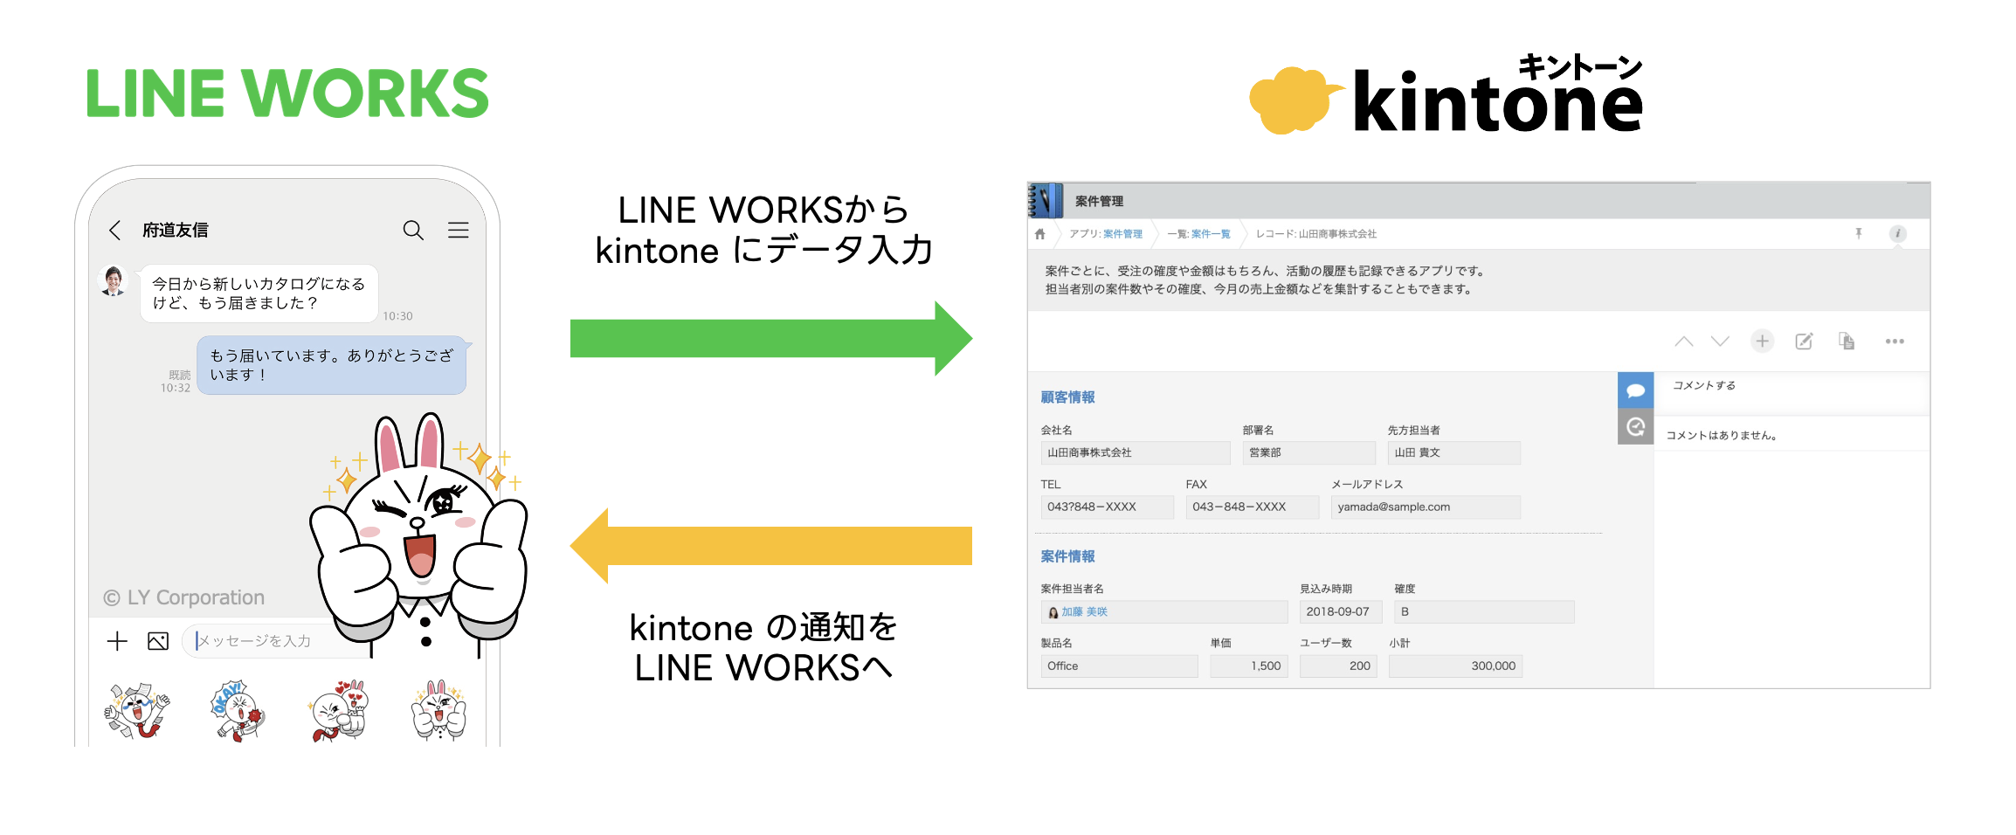Open the 案件一覧 list breadcrumb link
The height and width of the screenshot is (835, 2016).
point(1210,234)
